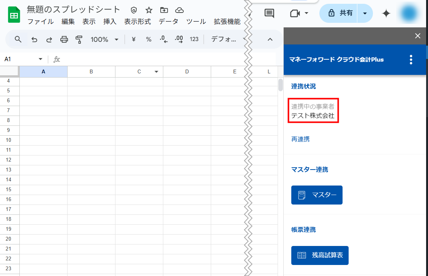Viewport: 428px width, 276px height.
Task: Open the add-on three-dot menu
Action: click(411, 60)
